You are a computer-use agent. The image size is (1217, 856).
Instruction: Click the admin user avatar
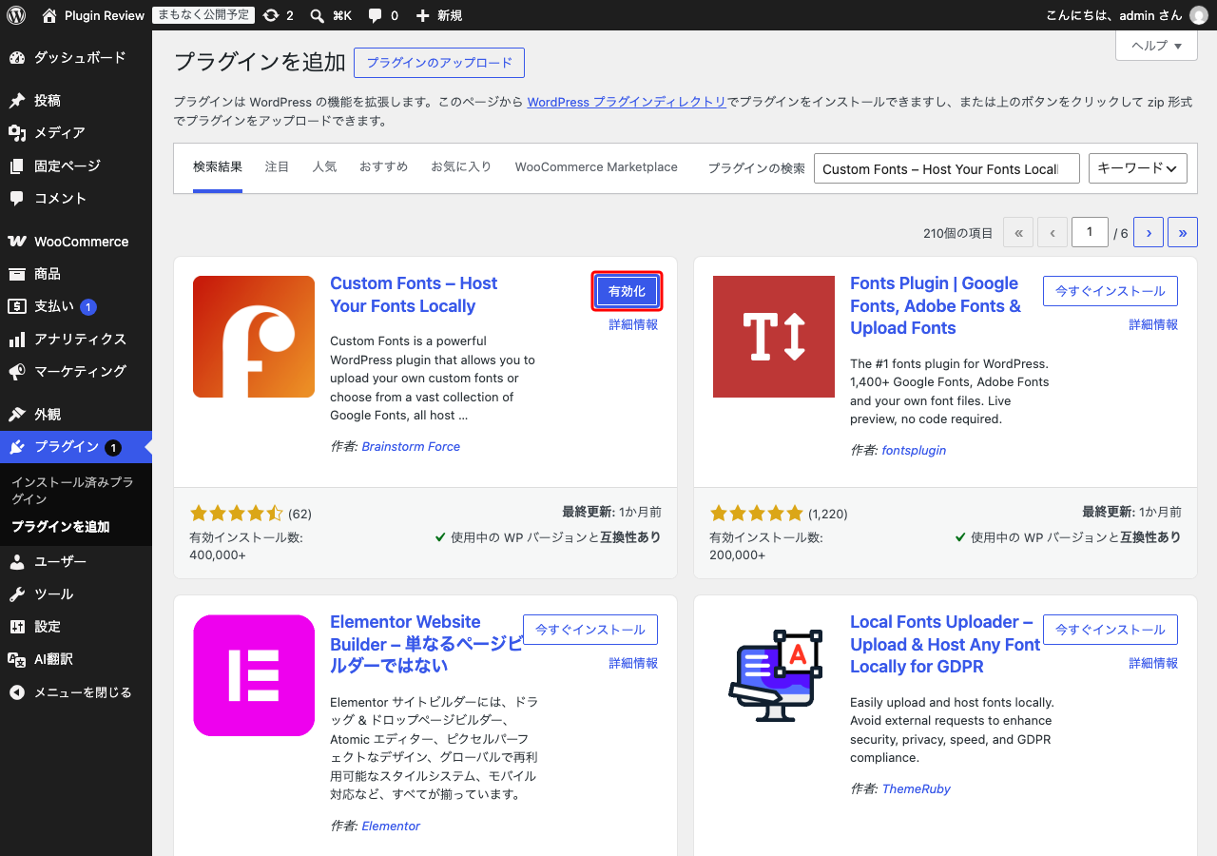[1198, 15]
